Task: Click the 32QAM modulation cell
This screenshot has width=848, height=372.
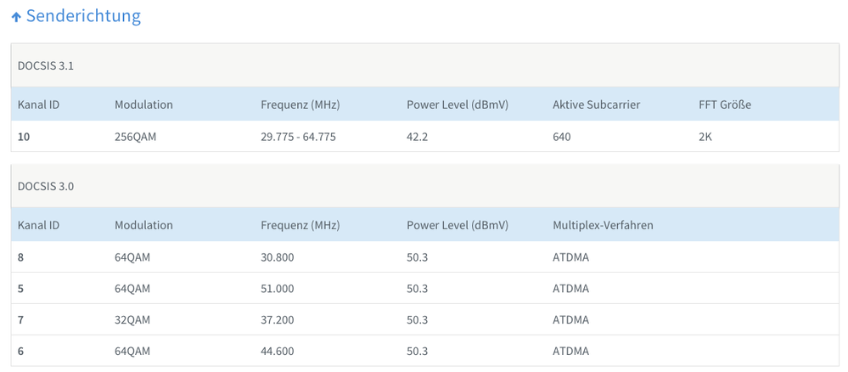Action: tap(132, 319)
